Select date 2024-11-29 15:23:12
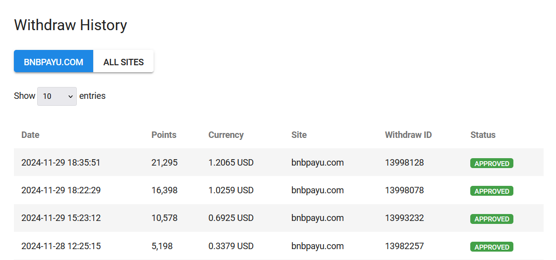This screenshot has width=556, height=260. (61, 218)
